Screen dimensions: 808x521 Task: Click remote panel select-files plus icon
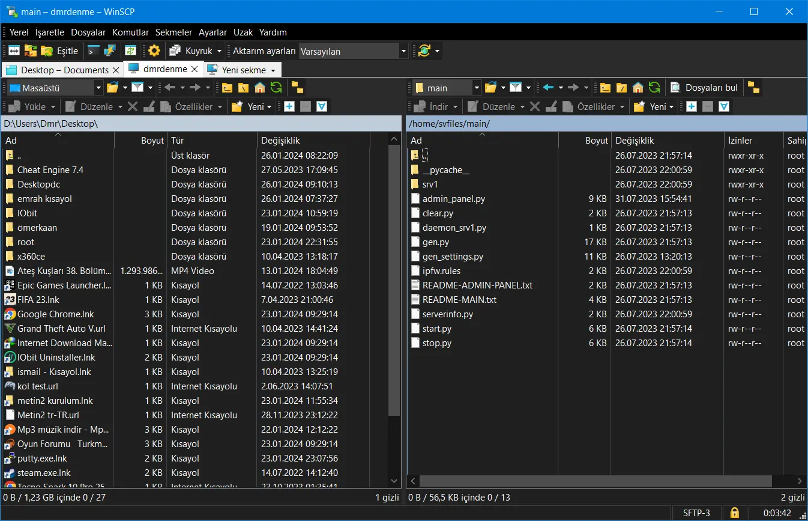click(x=692, y=106)
